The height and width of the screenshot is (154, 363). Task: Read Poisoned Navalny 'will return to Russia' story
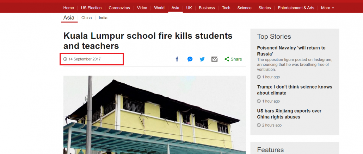tap(291, 51)
